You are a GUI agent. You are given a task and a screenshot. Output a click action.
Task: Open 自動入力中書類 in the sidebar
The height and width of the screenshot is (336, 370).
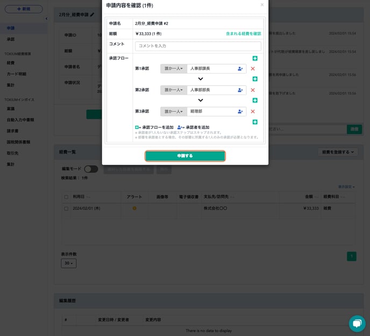[x=20, y=120]
